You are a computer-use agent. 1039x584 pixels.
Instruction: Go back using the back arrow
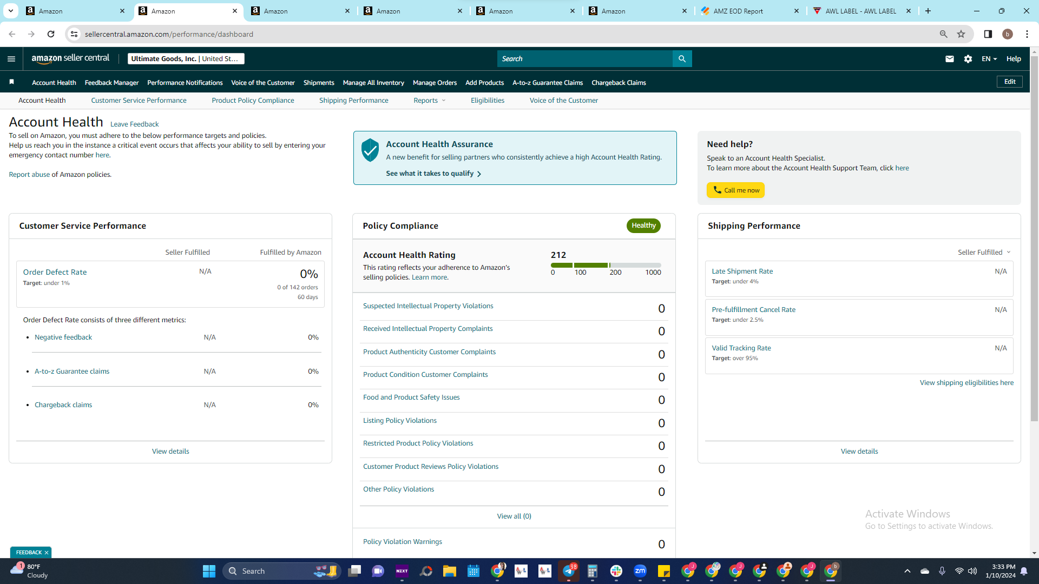coord(12,34)
